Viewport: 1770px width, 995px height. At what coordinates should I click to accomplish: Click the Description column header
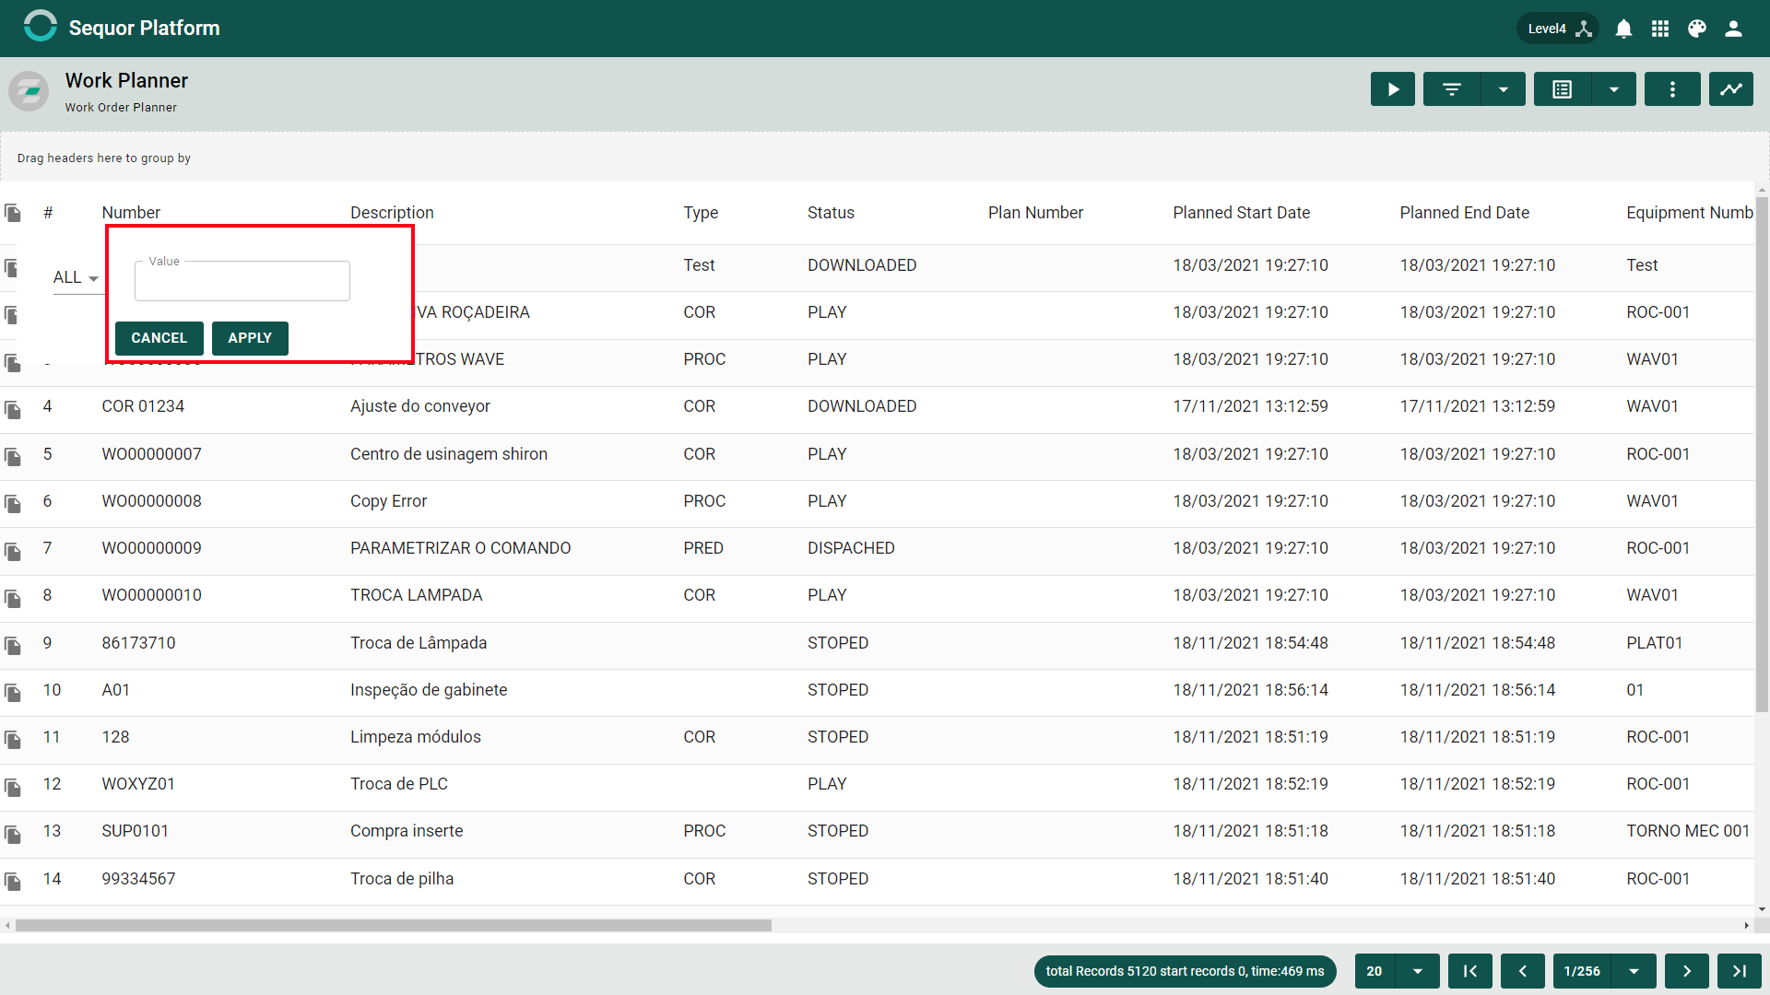click(x=392, y=213)
